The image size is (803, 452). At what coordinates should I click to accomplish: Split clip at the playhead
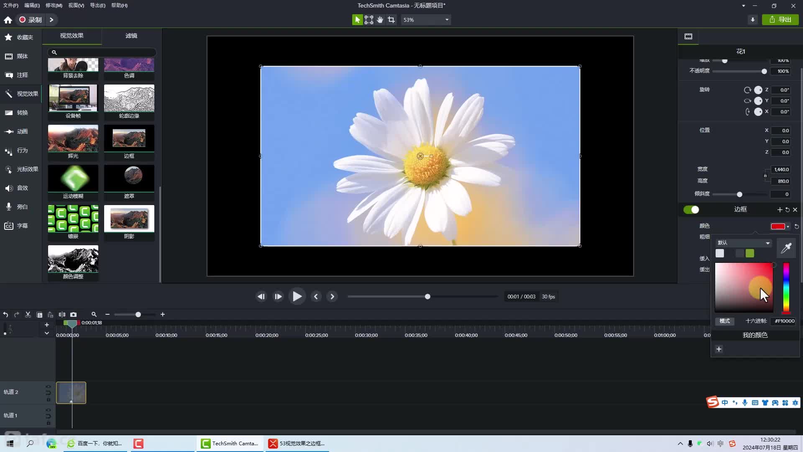coord(62,314)
